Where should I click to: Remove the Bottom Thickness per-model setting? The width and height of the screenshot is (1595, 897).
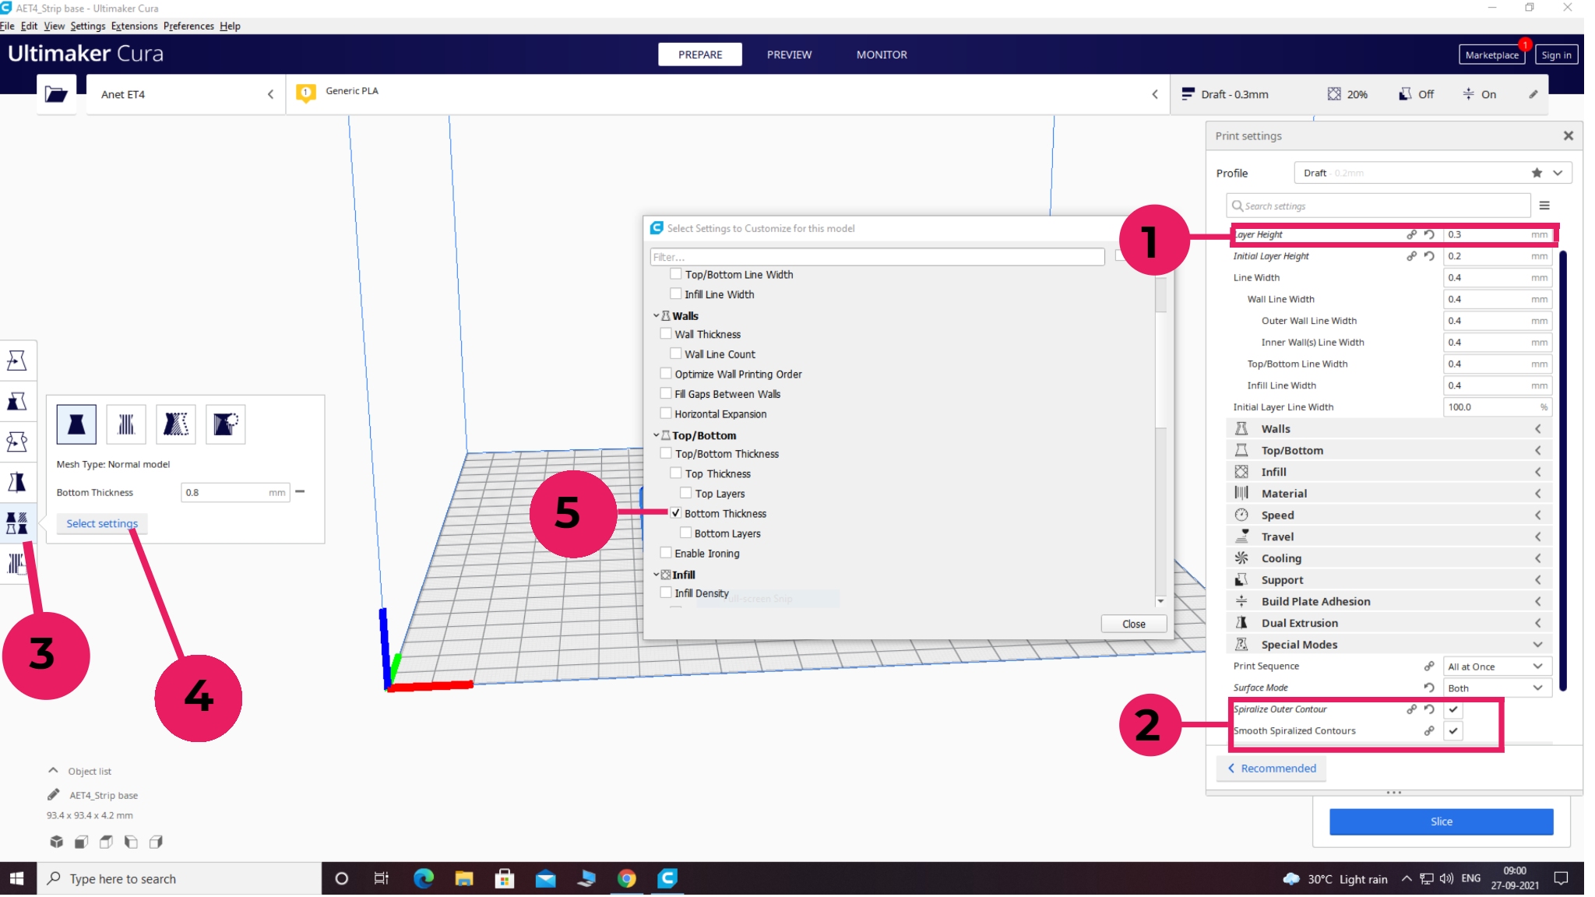[x=300, y=492]
